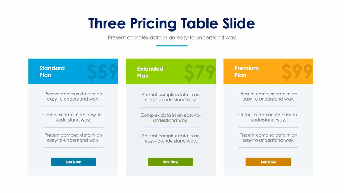Click the 'Complex data' text in the Standard card
This screenshot has height=193, width=344.
tap(73, 117)
